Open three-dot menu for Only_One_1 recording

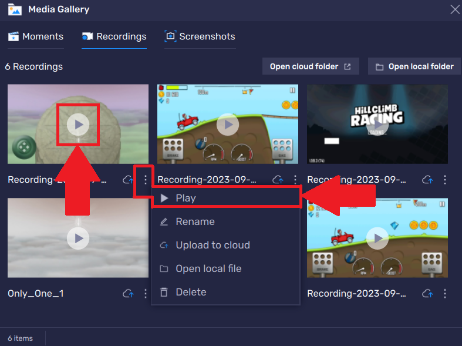146,293
